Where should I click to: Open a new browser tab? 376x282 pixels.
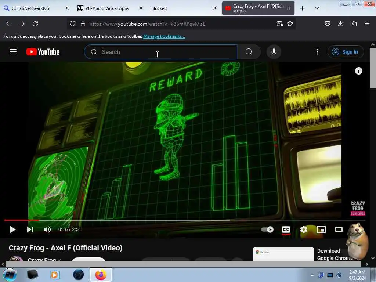pos(303,8)
